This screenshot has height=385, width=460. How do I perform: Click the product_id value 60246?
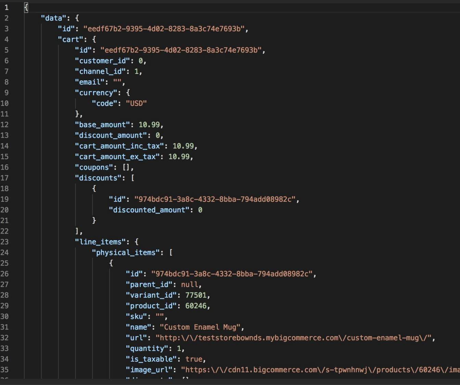(x=196, y=306)
